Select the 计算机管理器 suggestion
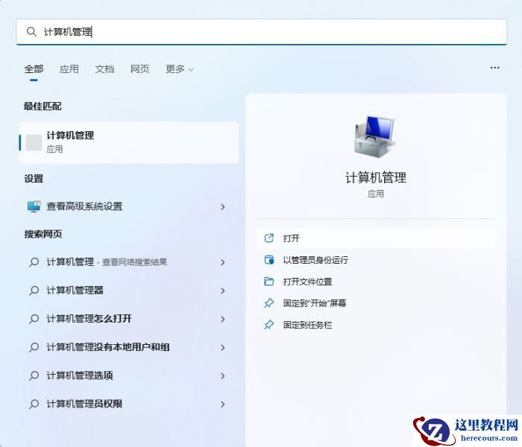Screen dimensions: 522x447 coord(129,291)
